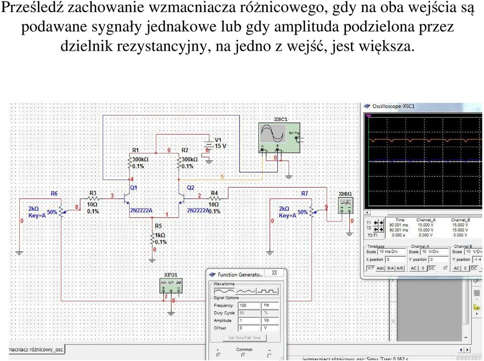Open the wzmacniacz różnicowy_osc sheet tab
Screen dimensions: 484x361
click(x=36, y=349)
